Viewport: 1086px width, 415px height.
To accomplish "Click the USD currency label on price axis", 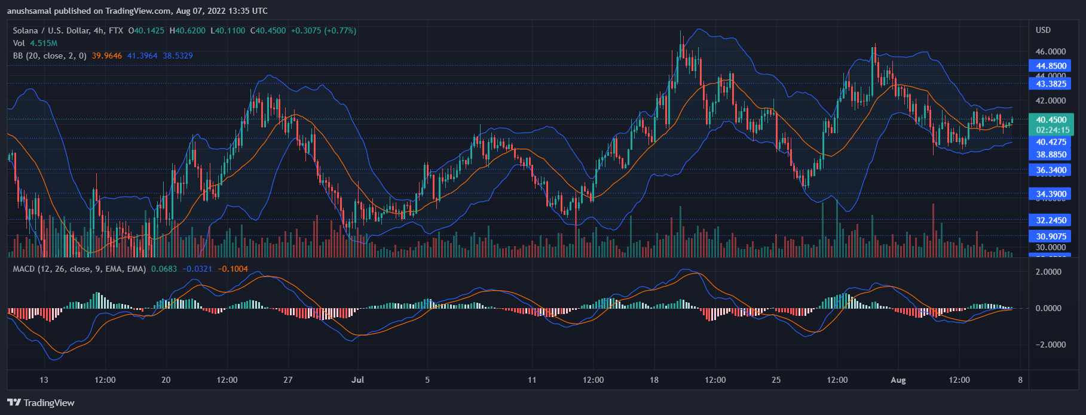I will [x=1043, y=30].
